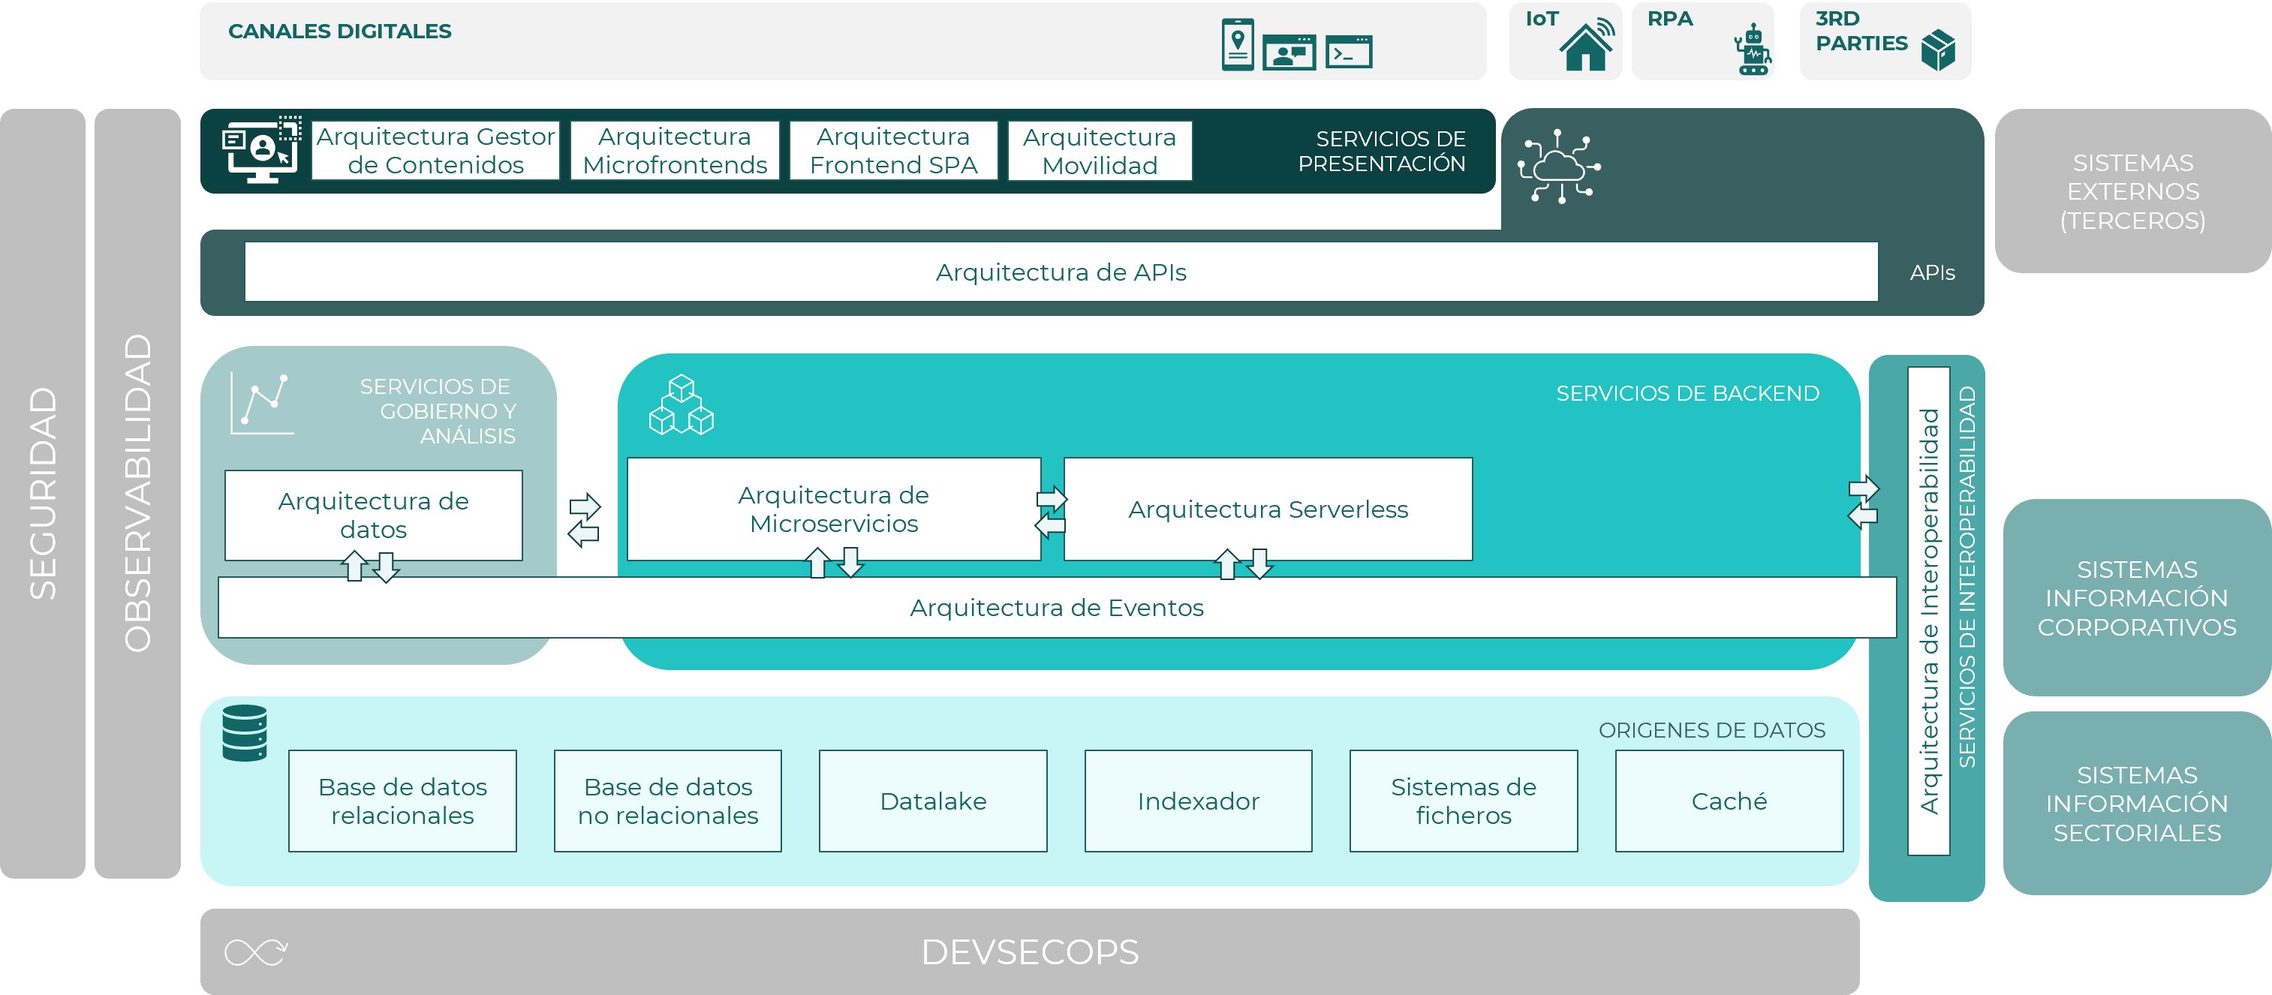Open the Arquitectura de APIs bar

click(1061, 272)
